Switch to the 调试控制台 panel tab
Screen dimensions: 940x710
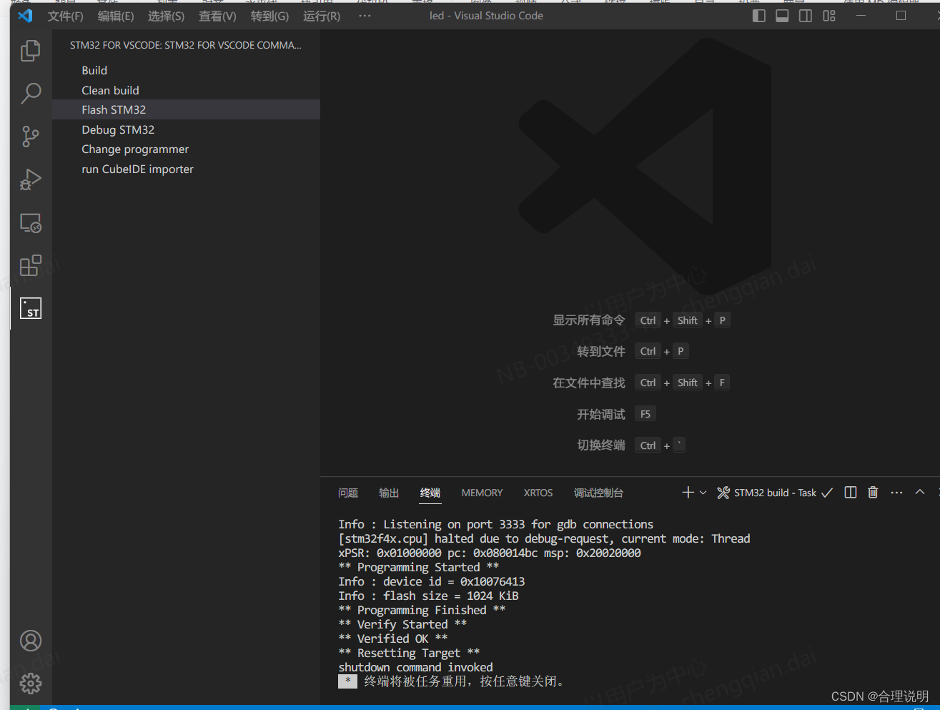[598, 493]
